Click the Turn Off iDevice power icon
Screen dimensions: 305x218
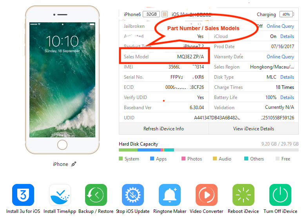[x=280, y=195]
